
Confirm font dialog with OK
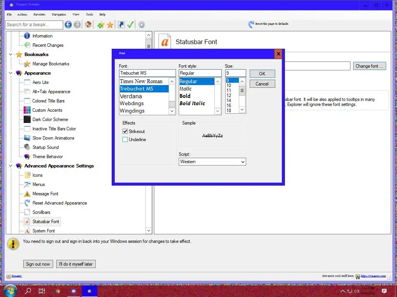262,74
